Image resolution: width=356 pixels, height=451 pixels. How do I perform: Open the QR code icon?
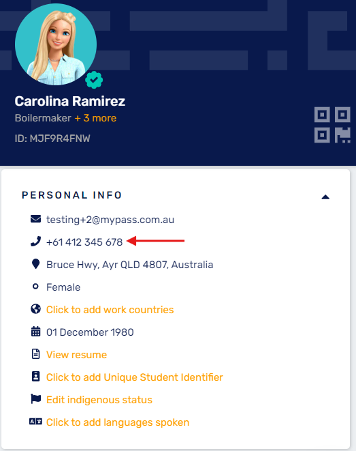(x=332, y=125)
